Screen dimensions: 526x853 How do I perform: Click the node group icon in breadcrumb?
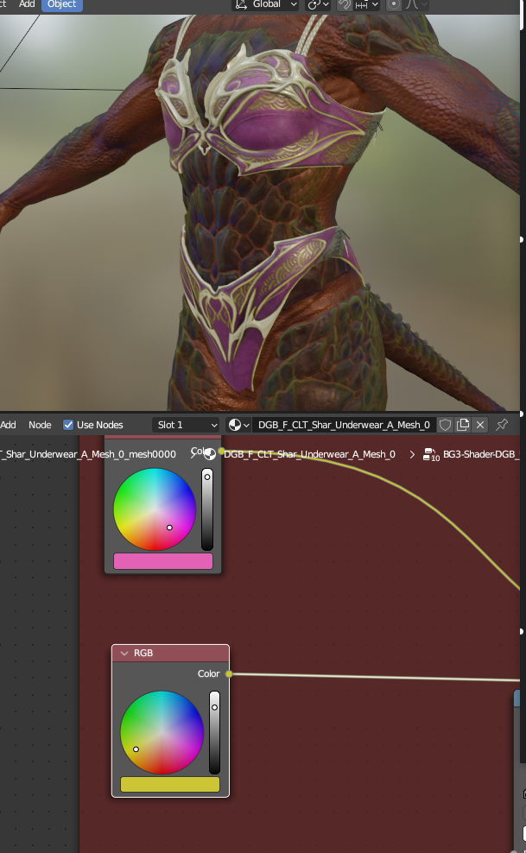[431, 454]
